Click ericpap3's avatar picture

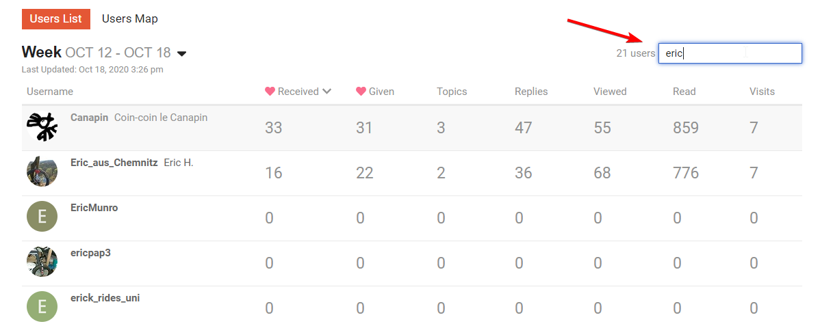tap(42, 262)
